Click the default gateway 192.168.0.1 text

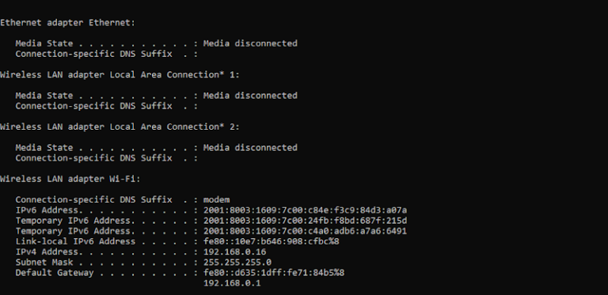click(232, 283)
